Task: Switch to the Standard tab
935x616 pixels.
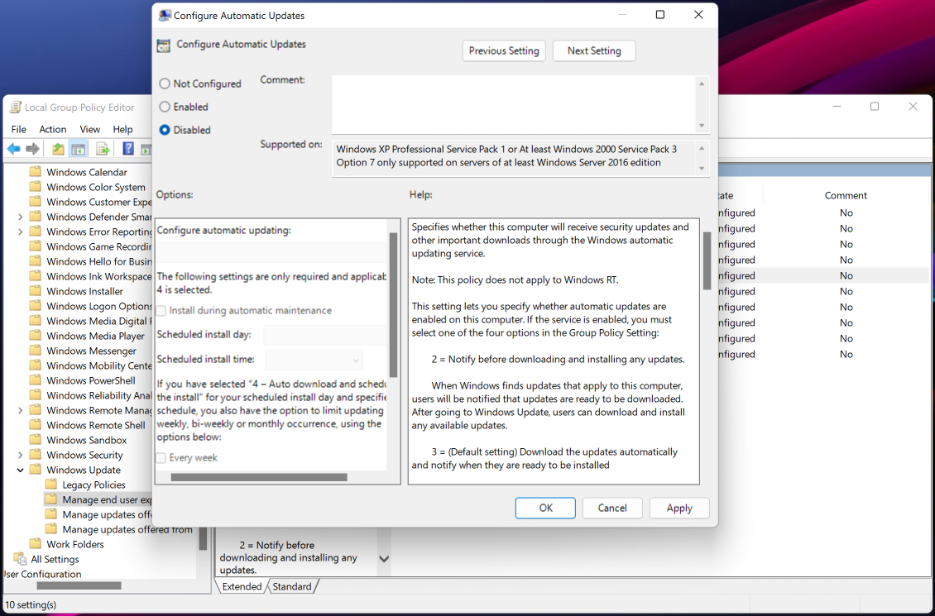Action: 292,586
